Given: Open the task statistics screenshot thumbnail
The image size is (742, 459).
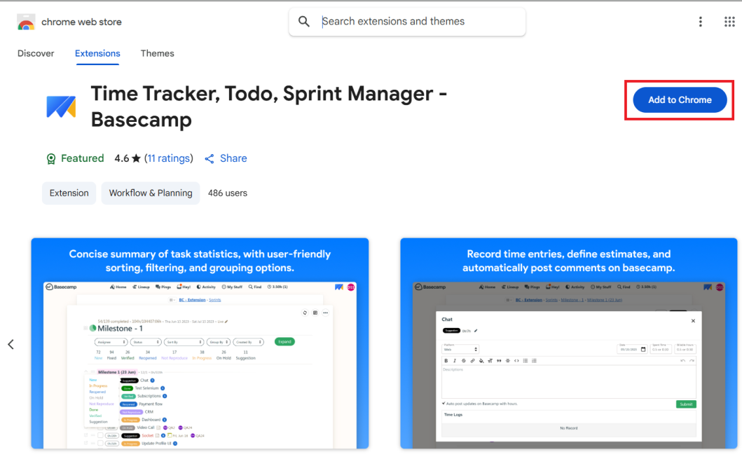Looking at the screenshot, I should [x=200, y=343].
